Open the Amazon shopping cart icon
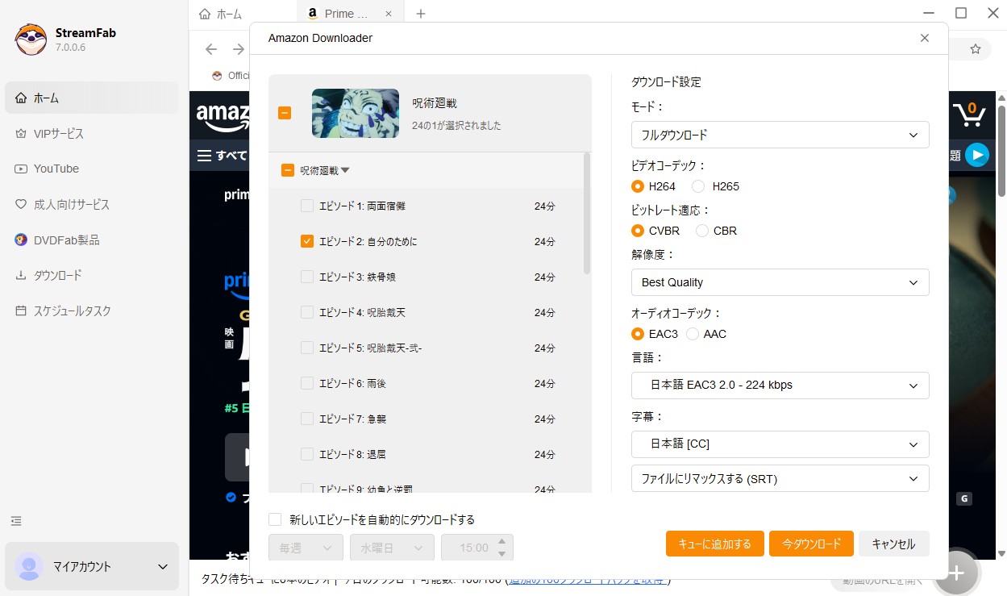 click(x=968, y=114)
